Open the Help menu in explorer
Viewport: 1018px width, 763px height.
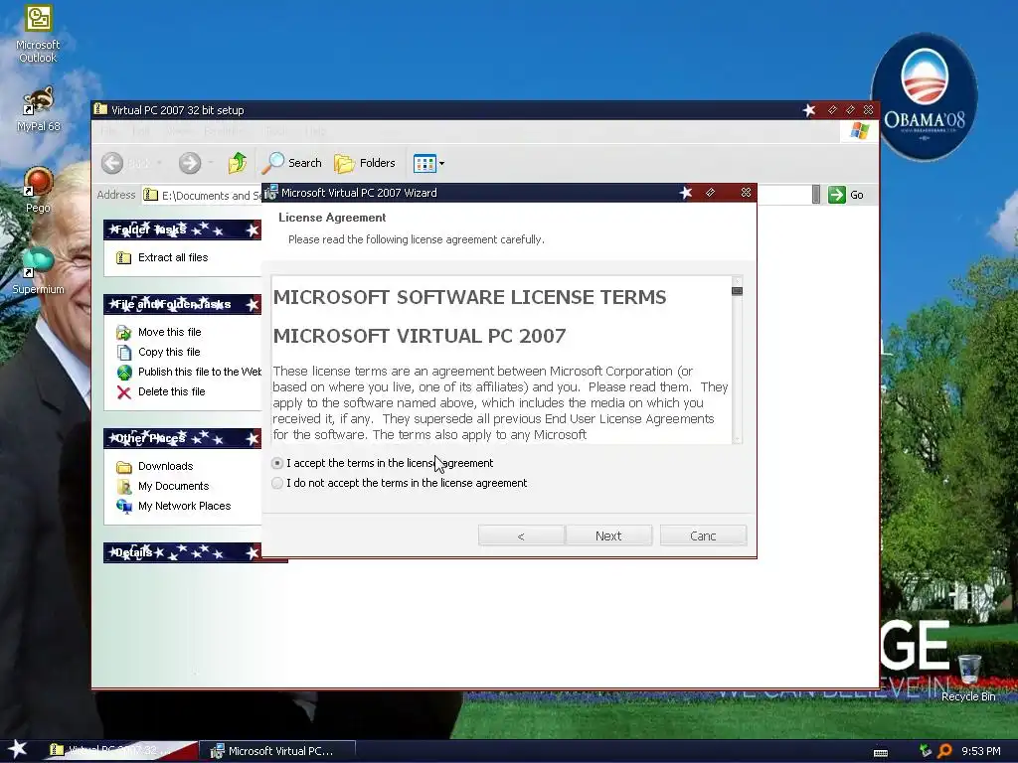(315, 132)
